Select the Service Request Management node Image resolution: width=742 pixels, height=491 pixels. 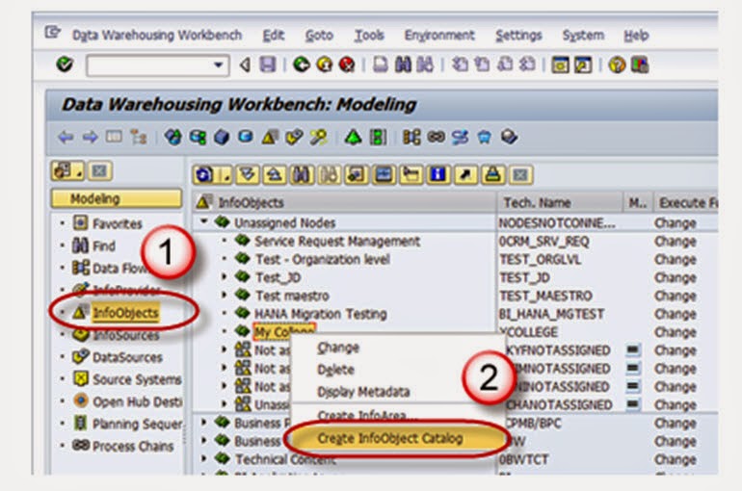[337, 242]
